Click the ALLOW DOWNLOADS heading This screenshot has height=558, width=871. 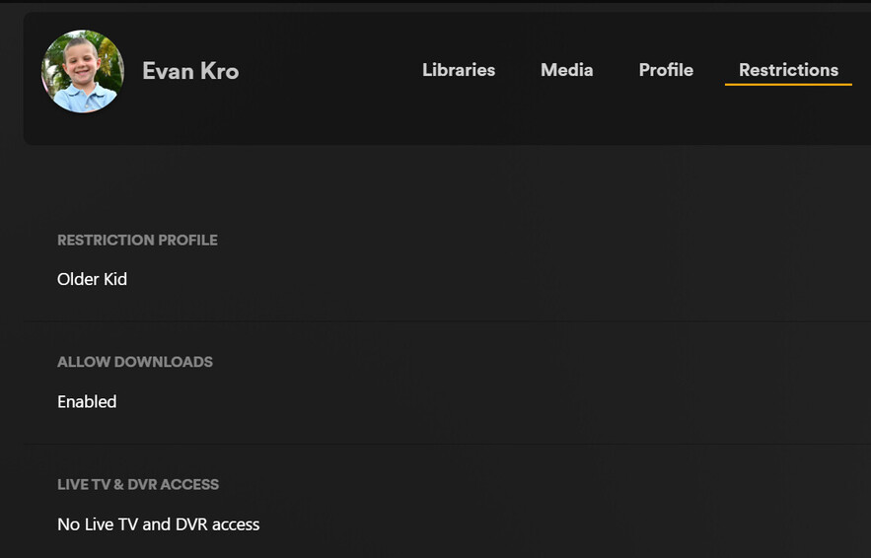135,362
